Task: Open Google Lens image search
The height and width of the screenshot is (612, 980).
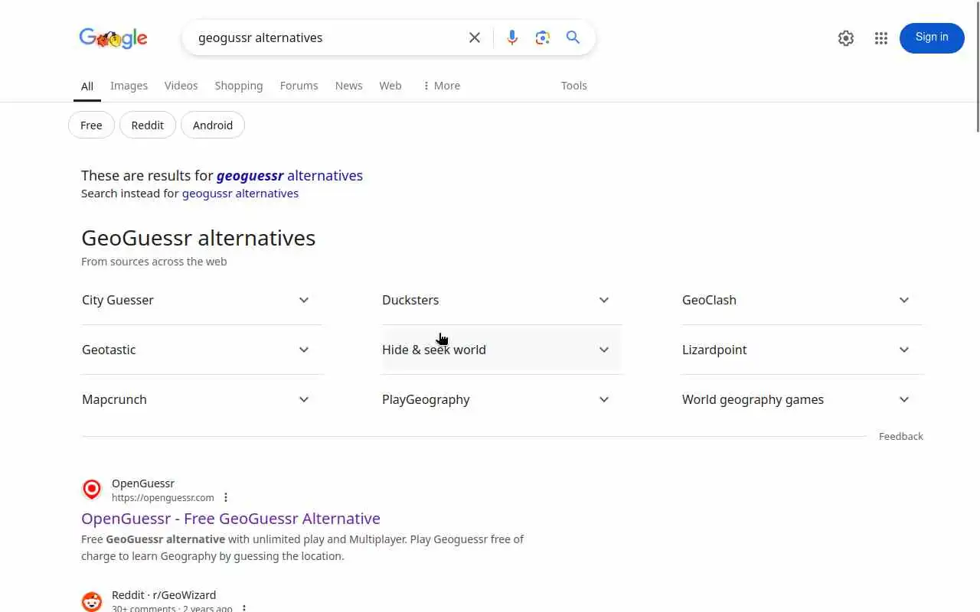Action: coord(543,37)
